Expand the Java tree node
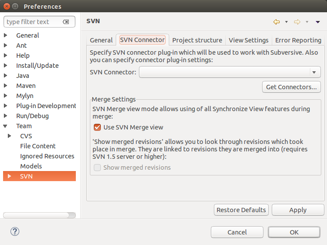The width and height of the screenshot is (327, 245). pyautogui.click(x=6, y=75)
